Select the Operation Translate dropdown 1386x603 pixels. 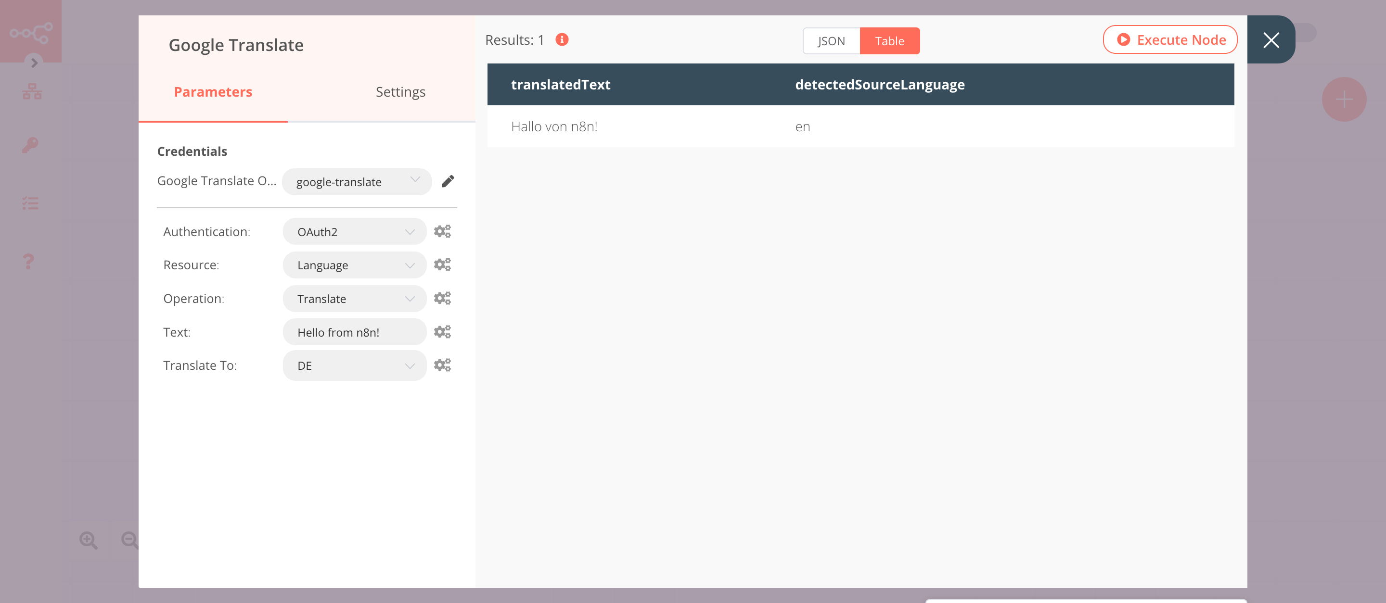click(354, 299)
